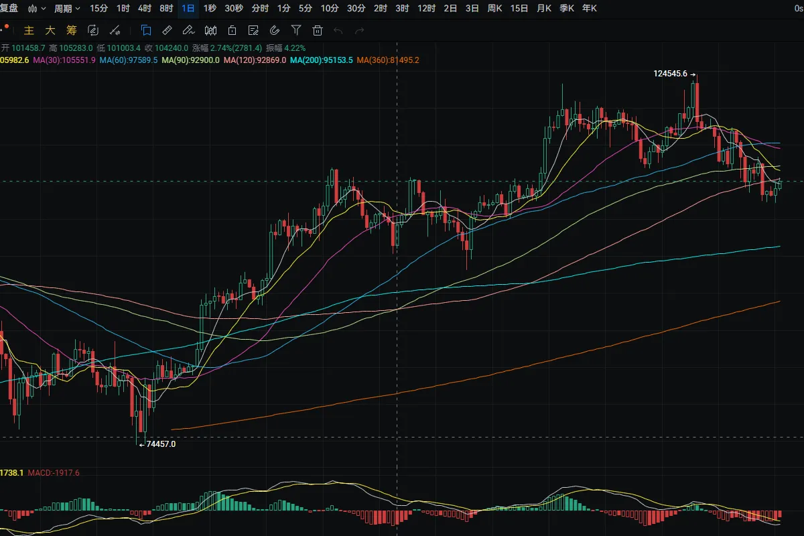The width and height of the screenshot is (804, 536).
Task: Select the active 1日 timeframe
Action: pos(189,9)
